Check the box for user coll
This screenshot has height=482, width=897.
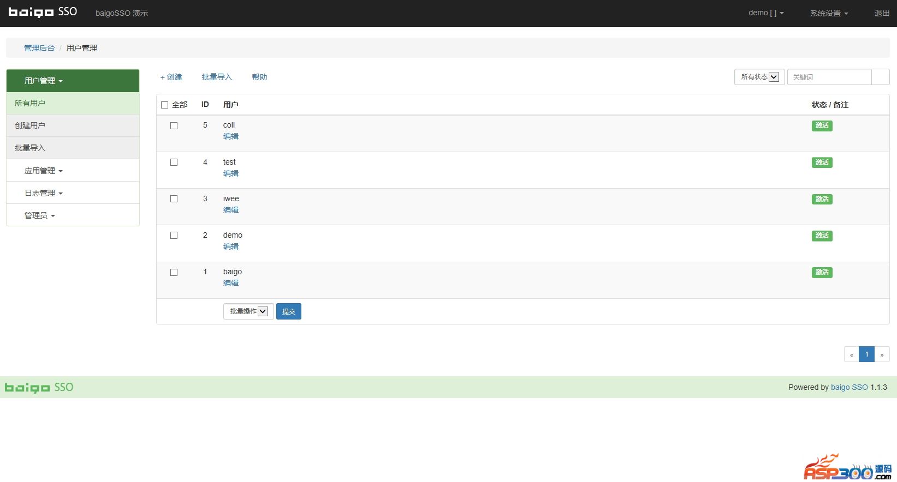point(174,125)
